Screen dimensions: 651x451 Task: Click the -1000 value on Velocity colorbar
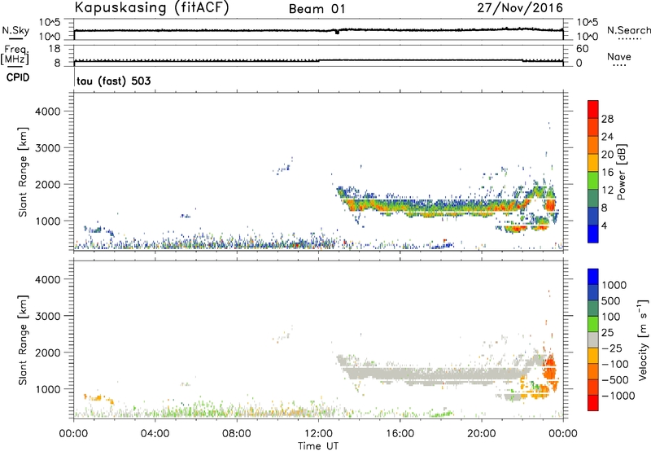point(618,396)
